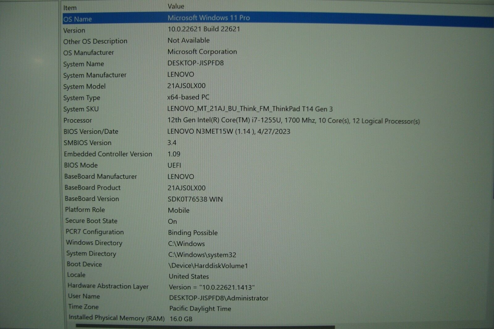Select the SMBIOS Version row
The image size is (494, 329).
pos(88,143)
